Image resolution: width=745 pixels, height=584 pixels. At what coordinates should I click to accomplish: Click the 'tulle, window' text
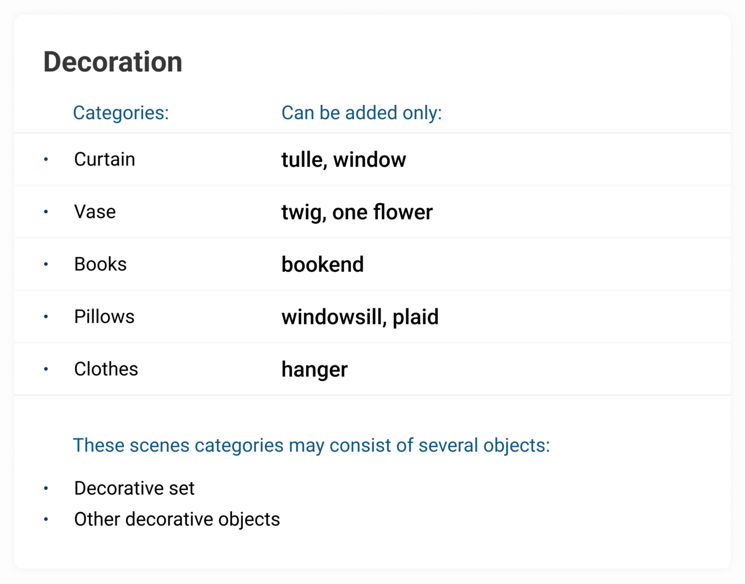[x=344, y=160]
